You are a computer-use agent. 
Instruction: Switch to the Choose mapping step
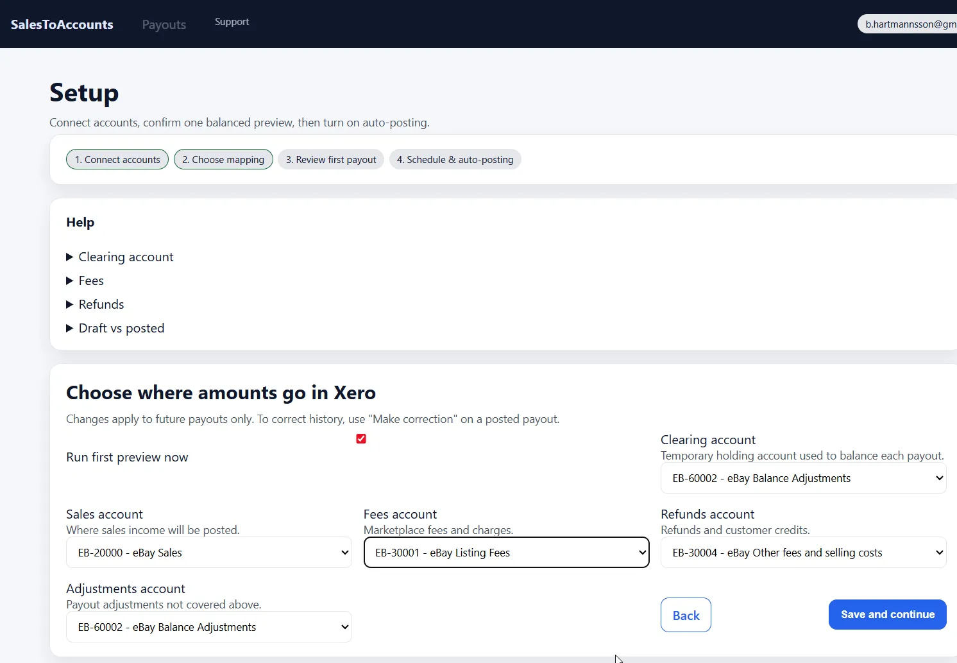click(223, 159)
